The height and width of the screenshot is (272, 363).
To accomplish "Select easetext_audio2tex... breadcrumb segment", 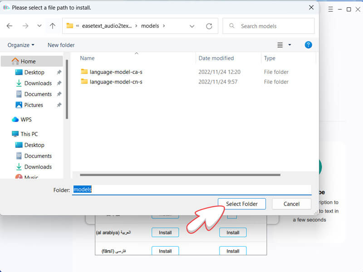I will [x=107, y=26].
